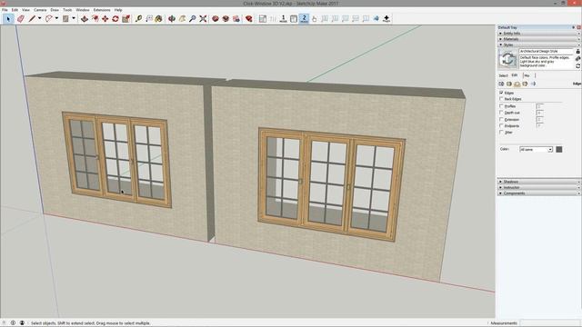Image resolution: width=582 pixels, height=327 pixels.
Task: Expand the Entity Info panel
Action: point(538,34)
